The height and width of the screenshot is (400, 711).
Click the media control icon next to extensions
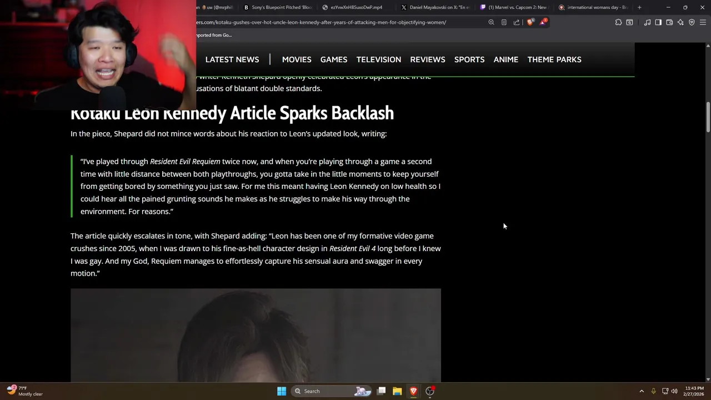[629, 22]
